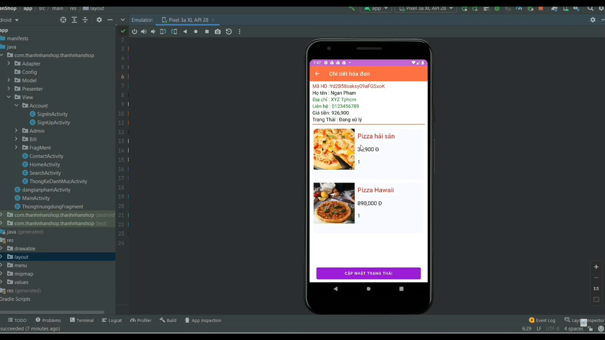Viewport: 605px width, 340px height.
Task: Open Pixel 3a XL API 28 device dropdown
Action: (426, 8)
